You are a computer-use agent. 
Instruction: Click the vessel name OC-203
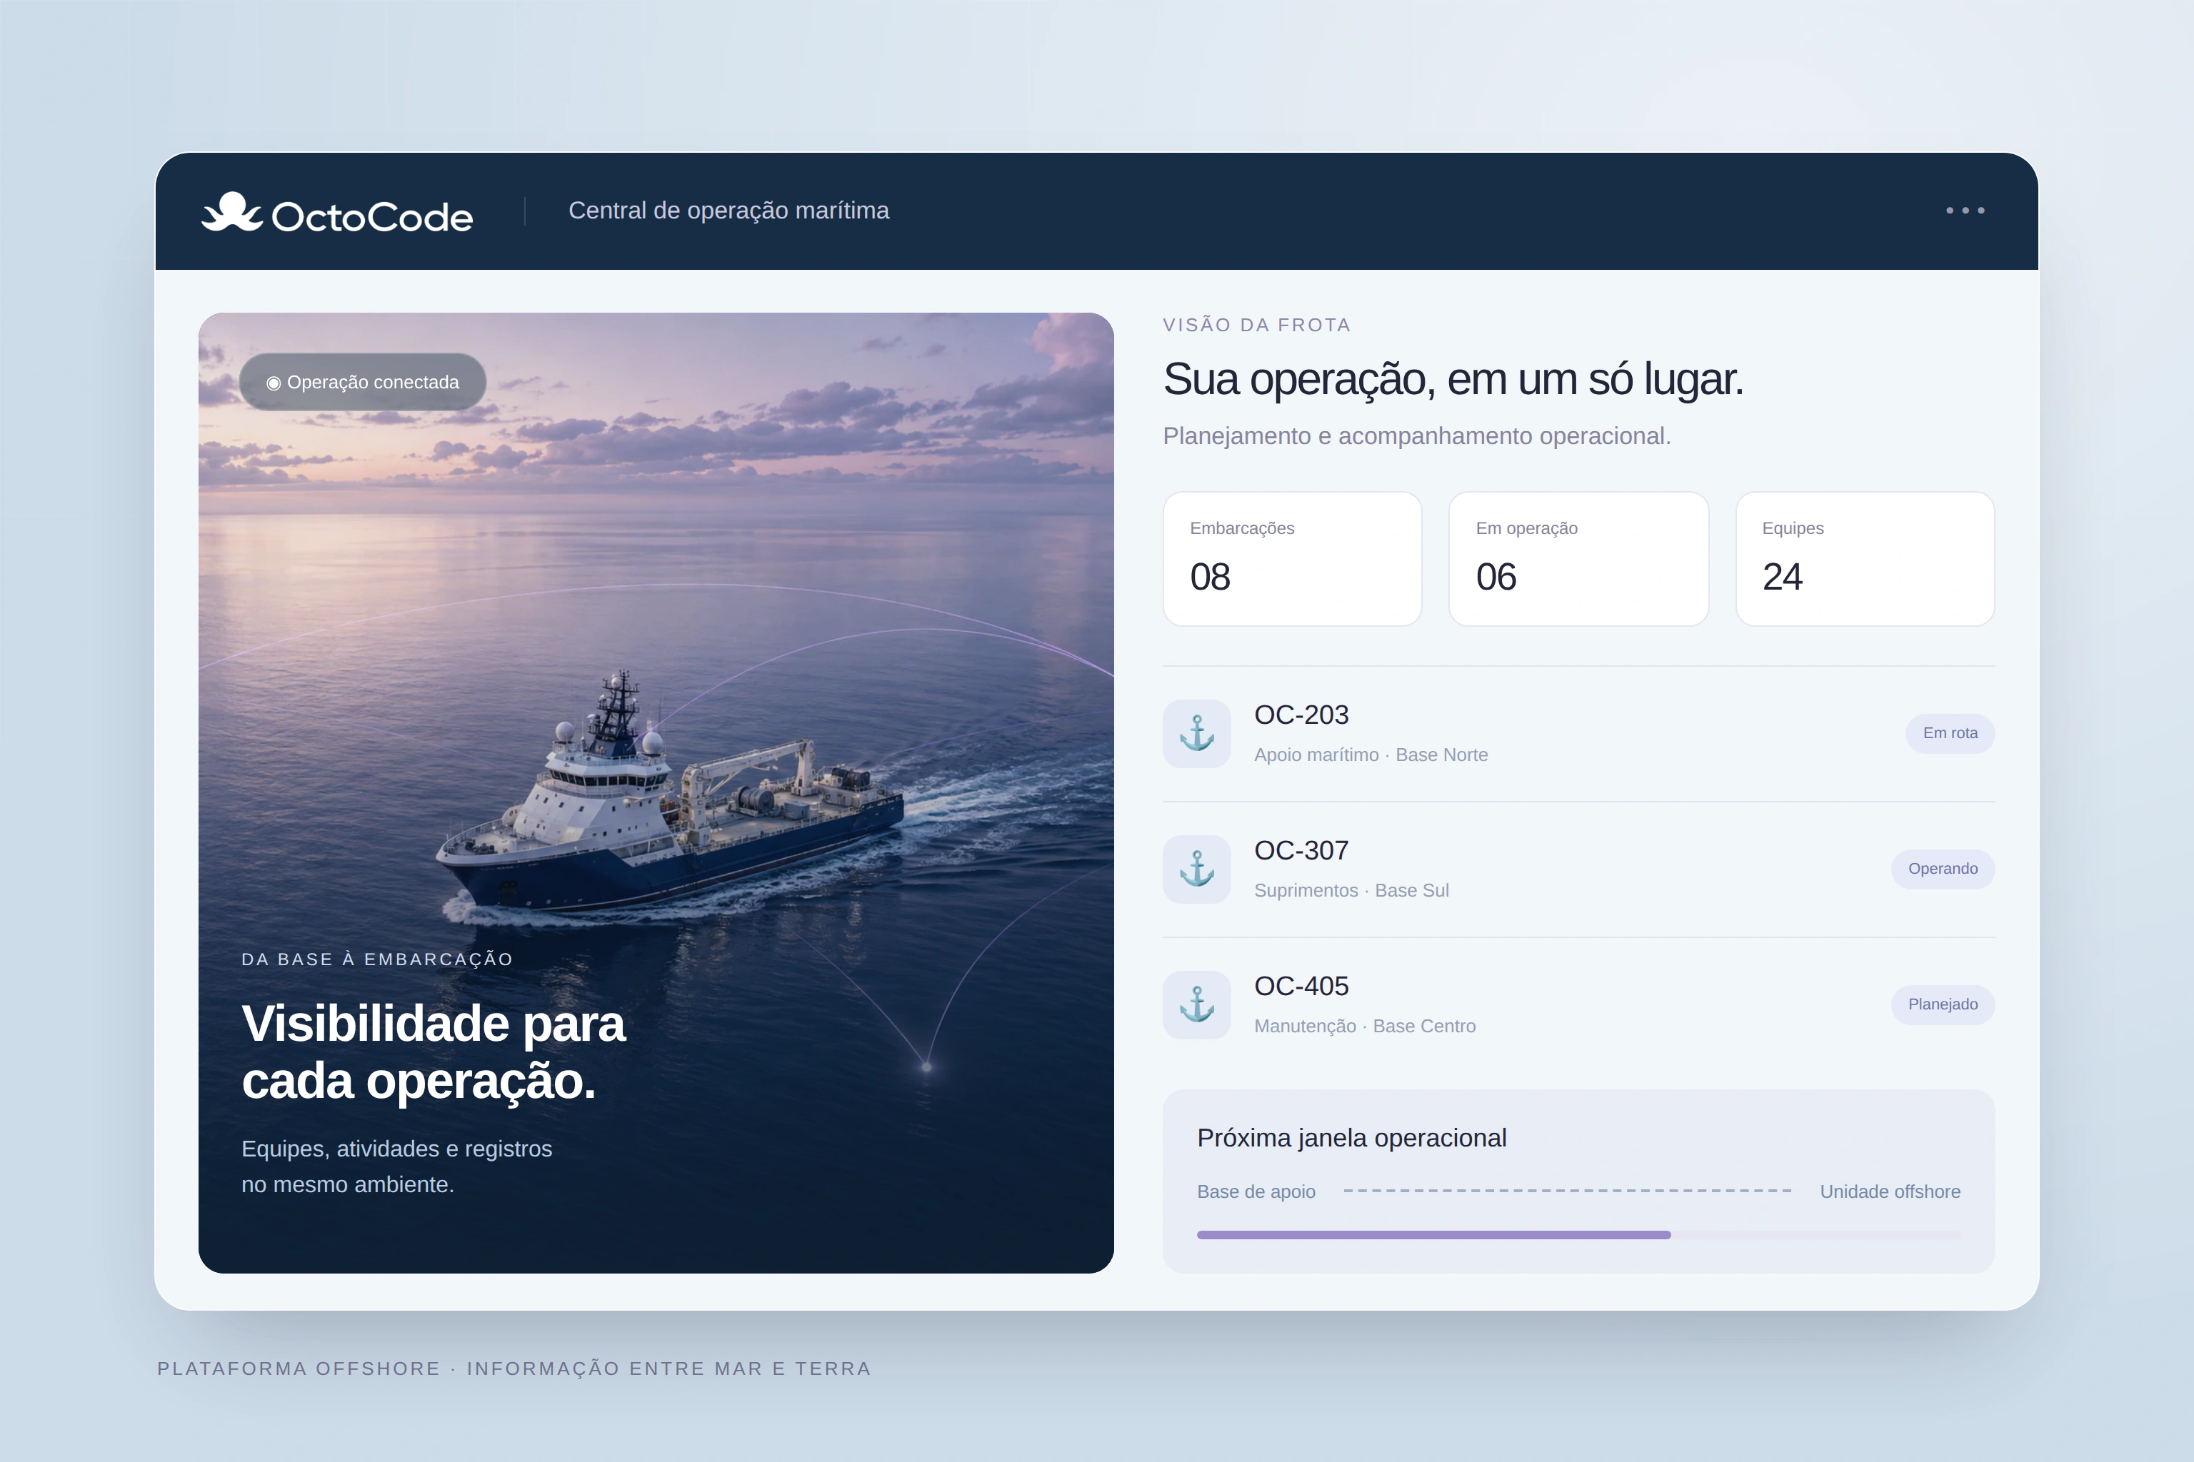tap(1301, 715)
